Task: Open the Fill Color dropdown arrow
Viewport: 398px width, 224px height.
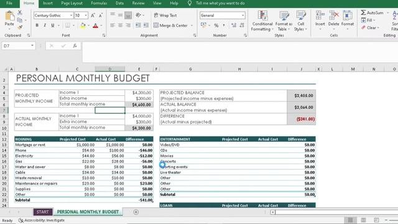Action: [x=88, y=26]
